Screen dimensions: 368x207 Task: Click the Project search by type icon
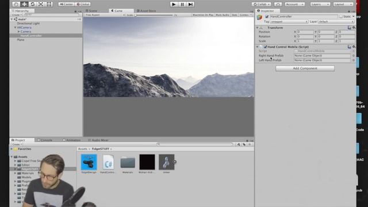click(x=239, y=144)
